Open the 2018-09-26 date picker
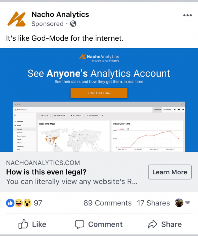This screenshot has height=236, width=198. [x=59, y=116]
